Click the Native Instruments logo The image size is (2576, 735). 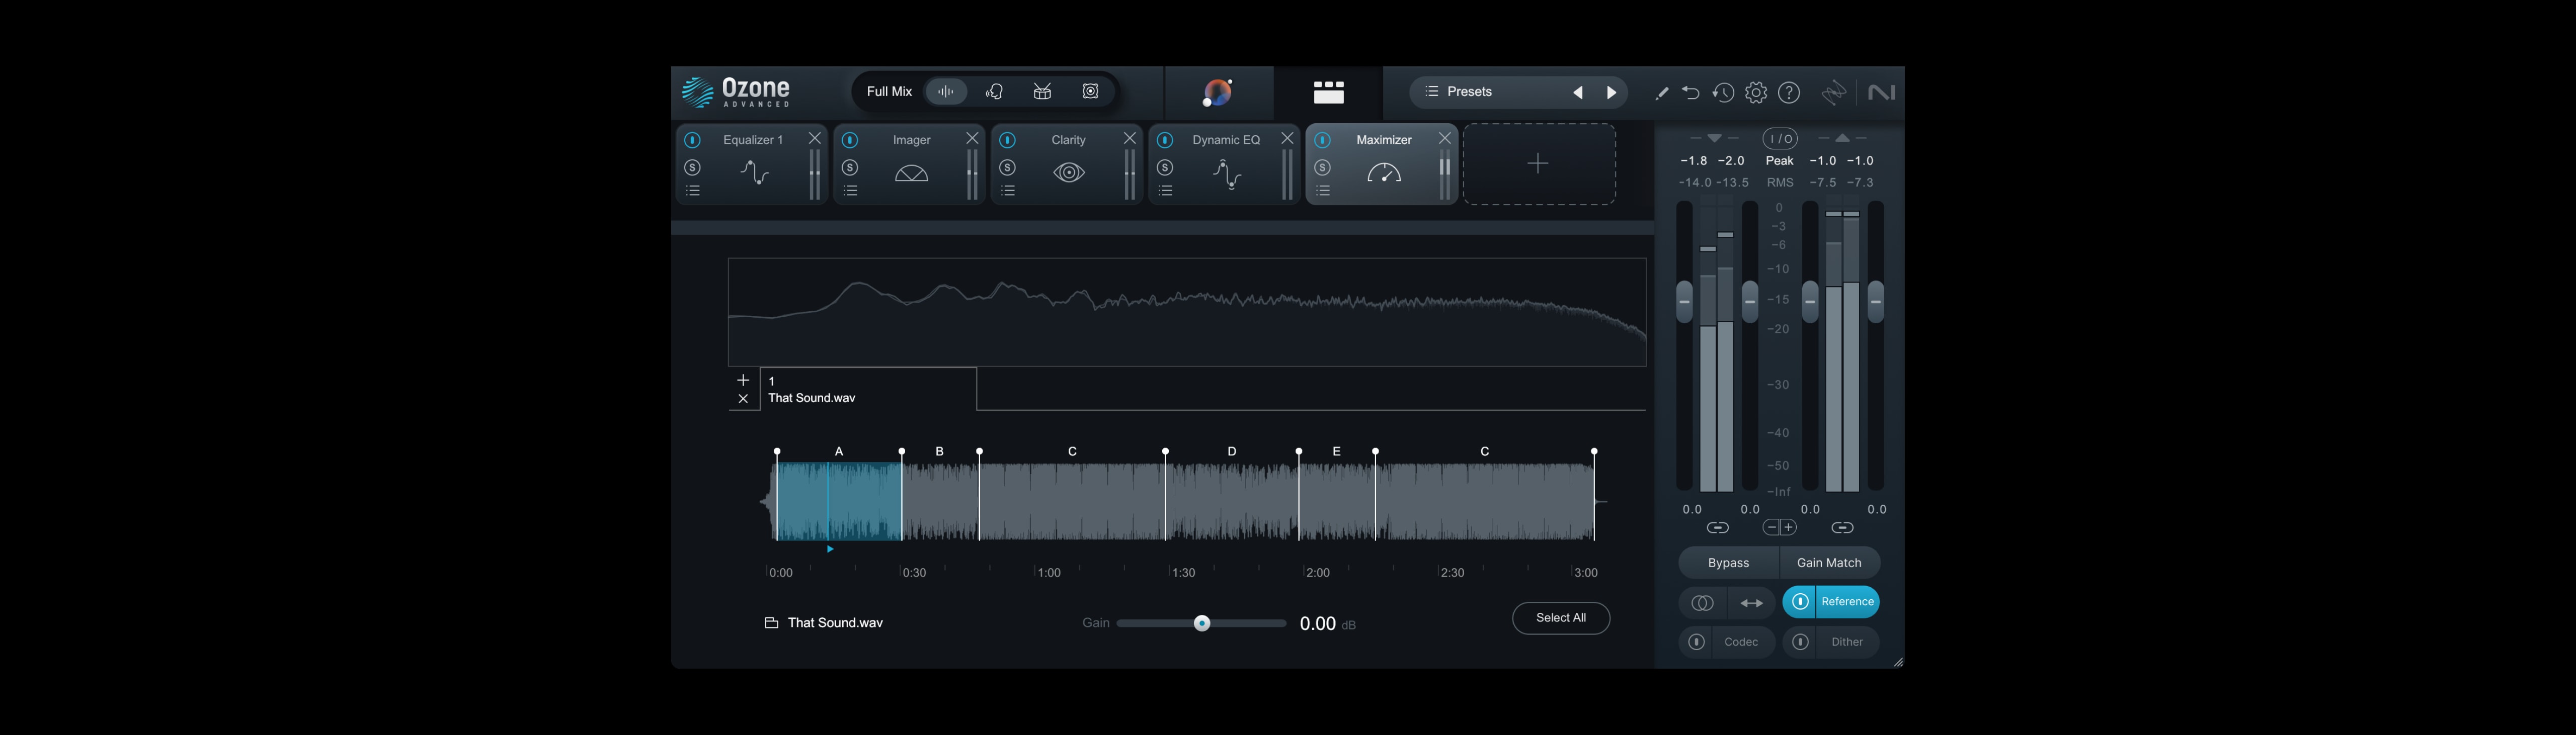pyautogui.click(x=1881, y=93)
